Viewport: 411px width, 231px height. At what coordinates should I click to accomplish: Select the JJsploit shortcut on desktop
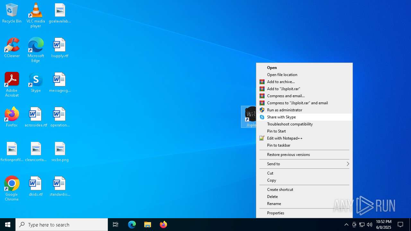pos(249,117)
